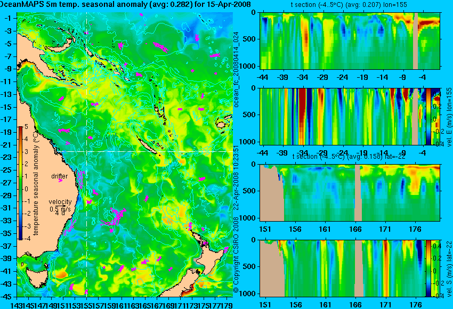Image resolution: width=453 pixels, height=309 pixels.
Task: Click the vel. E (m/s) colorbar
Action: (x=428, y=116)
